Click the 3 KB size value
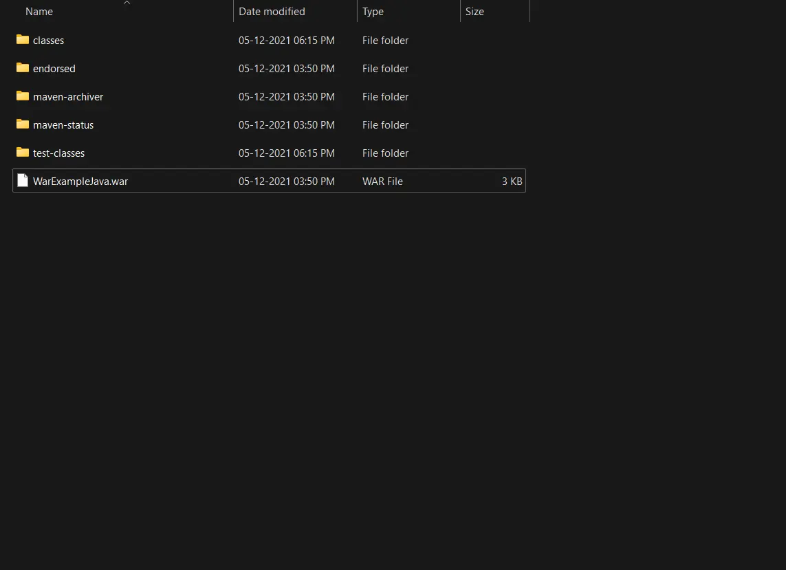The image size is (786, 570). coord(512,181)
